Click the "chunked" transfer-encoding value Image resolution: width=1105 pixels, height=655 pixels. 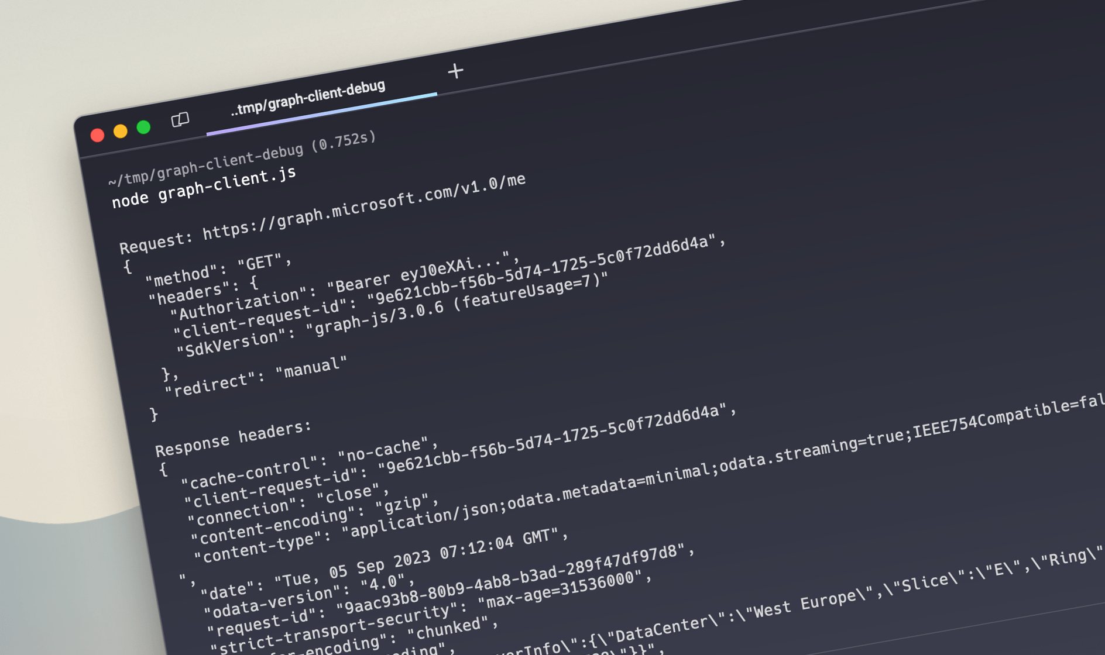coord(448,628)
